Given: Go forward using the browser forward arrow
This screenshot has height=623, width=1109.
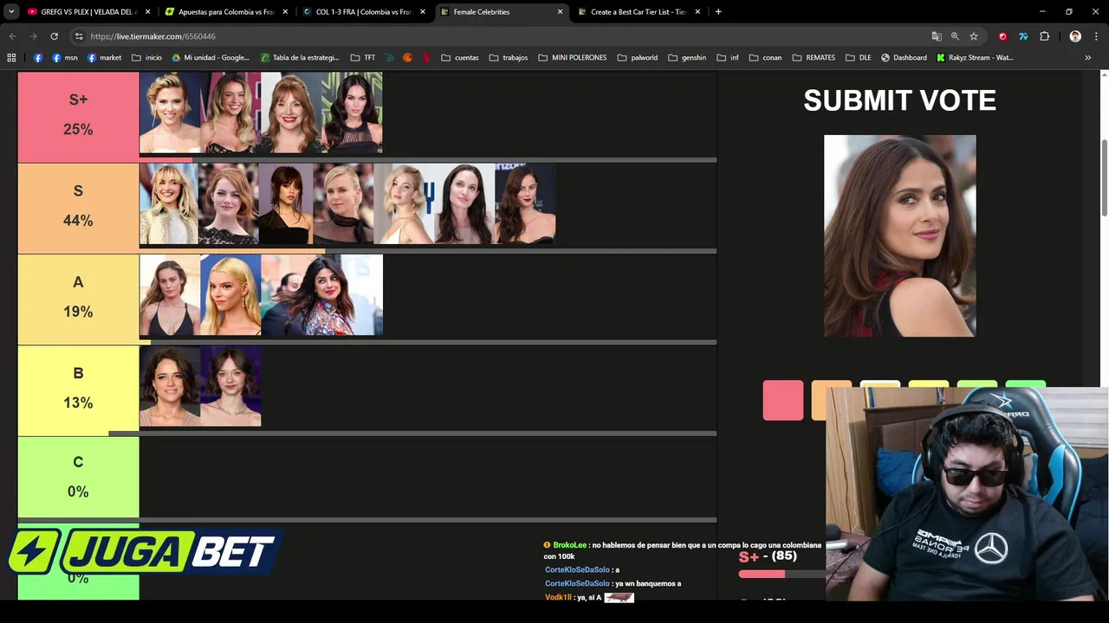Looking at the screenshot, I should point(33,36).
